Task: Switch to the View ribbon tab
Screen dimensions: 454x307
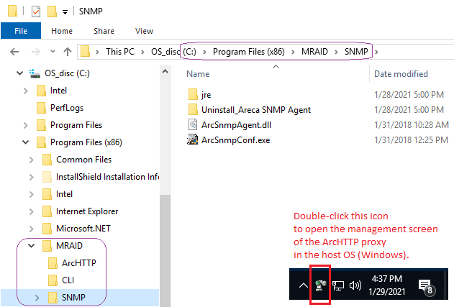Action: [144, 31]
